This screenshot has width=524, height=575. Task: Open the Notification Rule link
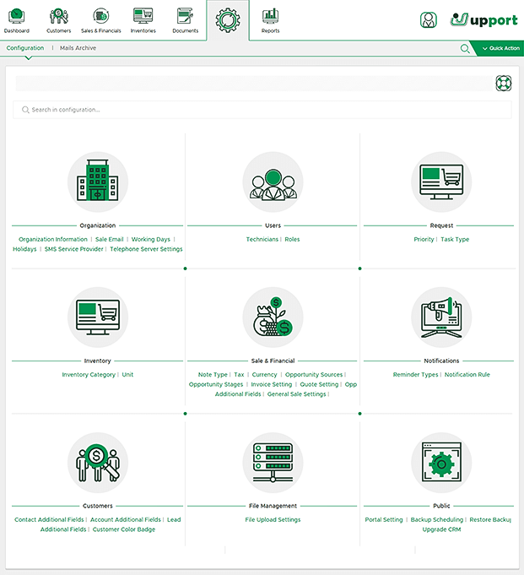pos(467,374)
